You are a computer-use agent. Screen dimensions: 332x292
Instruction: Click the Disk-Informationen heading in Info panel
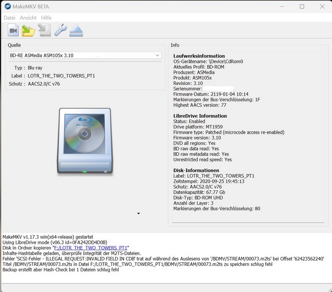tap(196, 170)
